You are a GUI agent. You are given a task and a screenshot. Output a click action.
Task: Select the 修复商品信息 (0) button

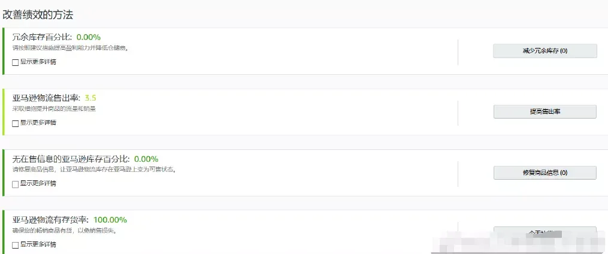pyautogui.click(x=545, y=173)
